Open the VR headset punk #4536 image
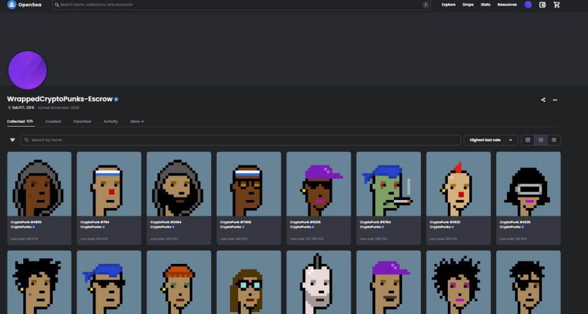The width and height of the screenshot is (588, 314). (528, 184)
